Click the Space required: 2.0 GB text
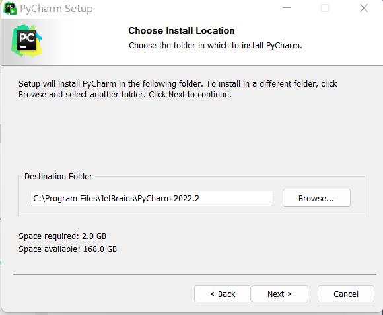The image size is (383, 315). 63,236
